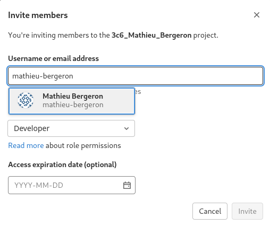
Task: Focus the YYYY-MM-DD expiration date field
Action: (x=72, y=185)
